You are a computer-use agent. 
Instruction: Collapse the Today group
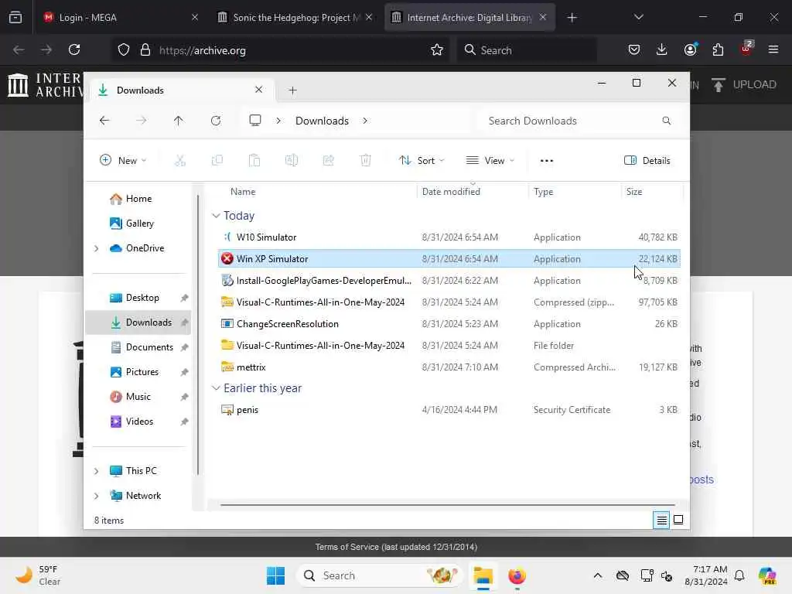[216, 216]
